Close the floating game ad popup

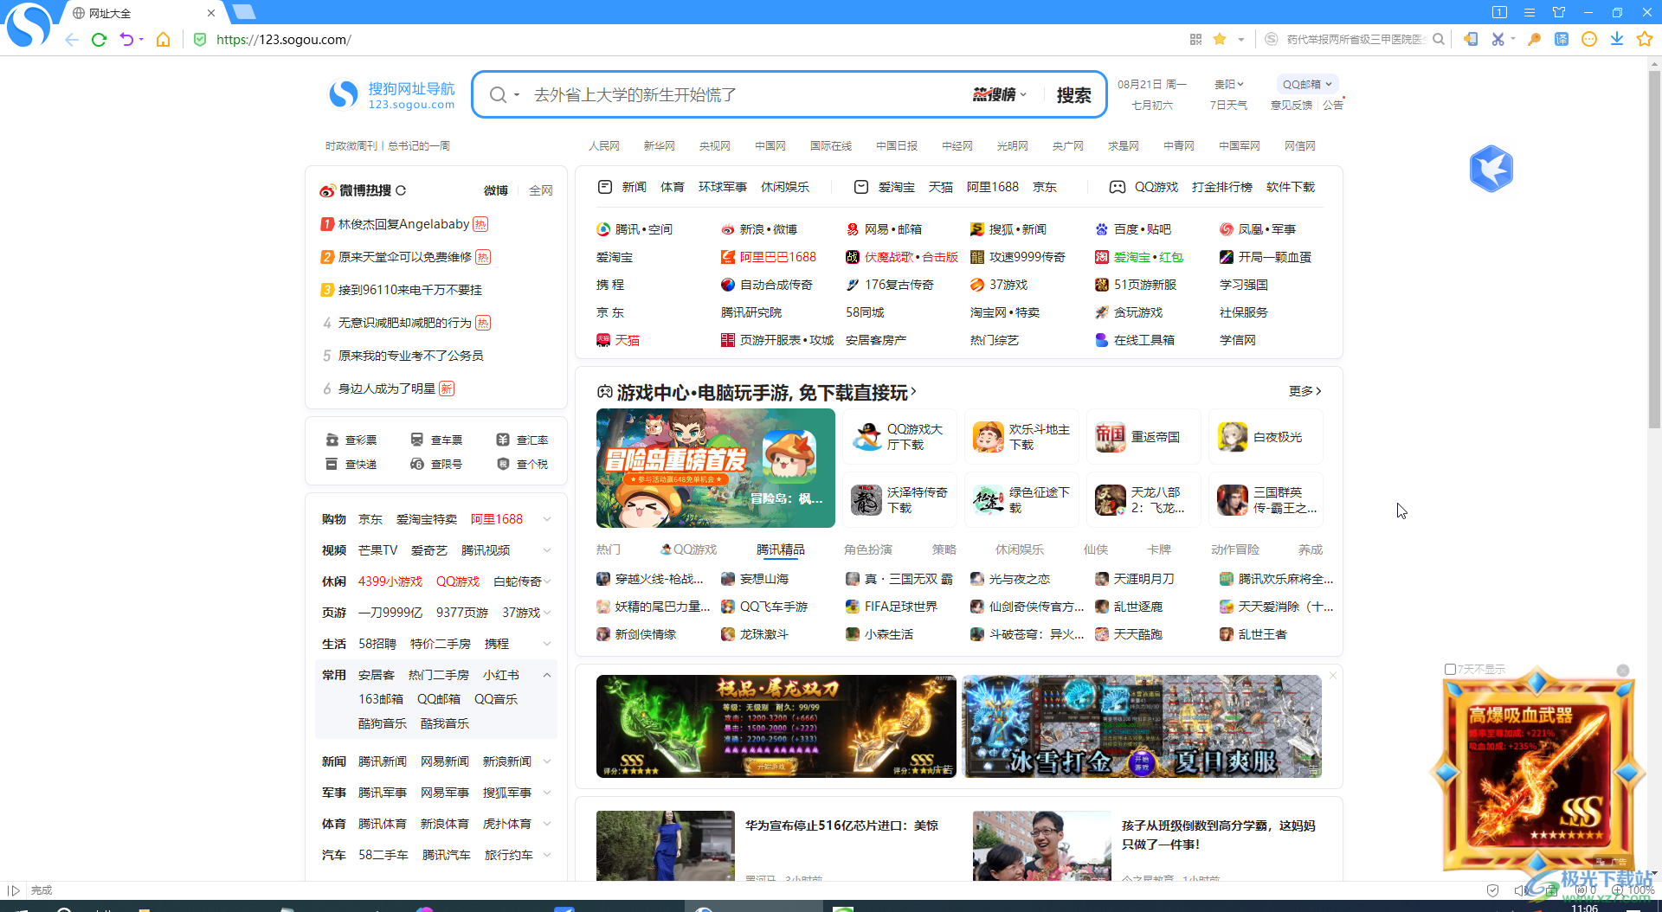(x=1623, y=671)
